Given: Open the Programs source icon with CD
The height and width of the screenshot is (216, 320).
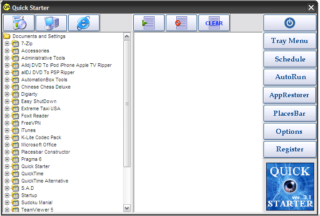Looking at the screenshot, I should point(19,23).
